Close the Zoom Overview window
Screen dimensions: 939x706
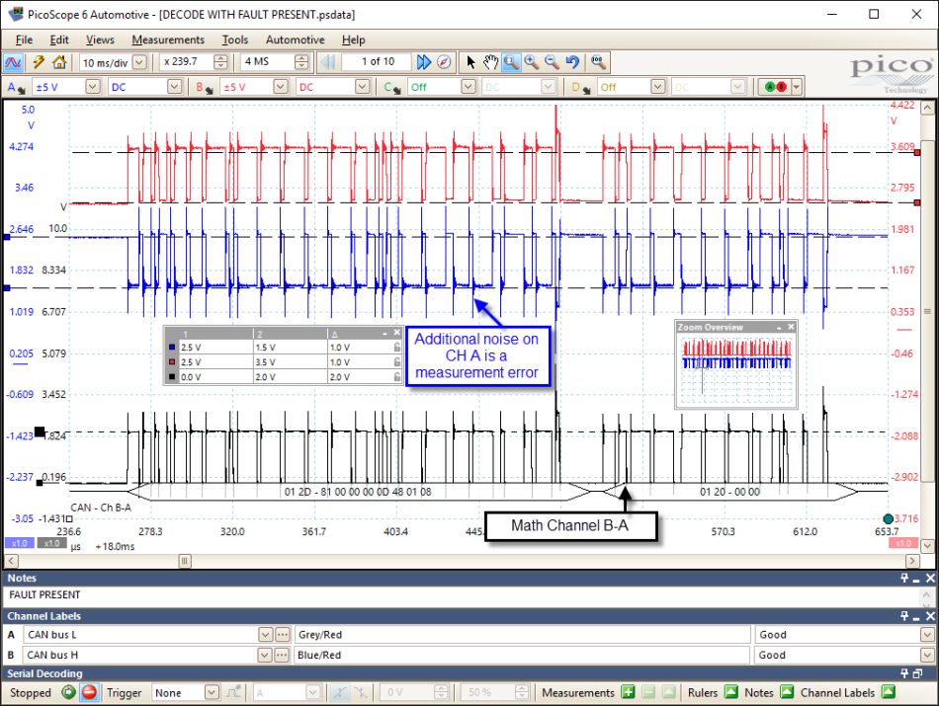coord(791,327)
